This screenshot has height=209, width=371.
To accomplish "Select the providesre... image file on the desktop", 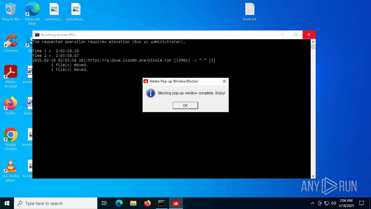I will 76,12.
